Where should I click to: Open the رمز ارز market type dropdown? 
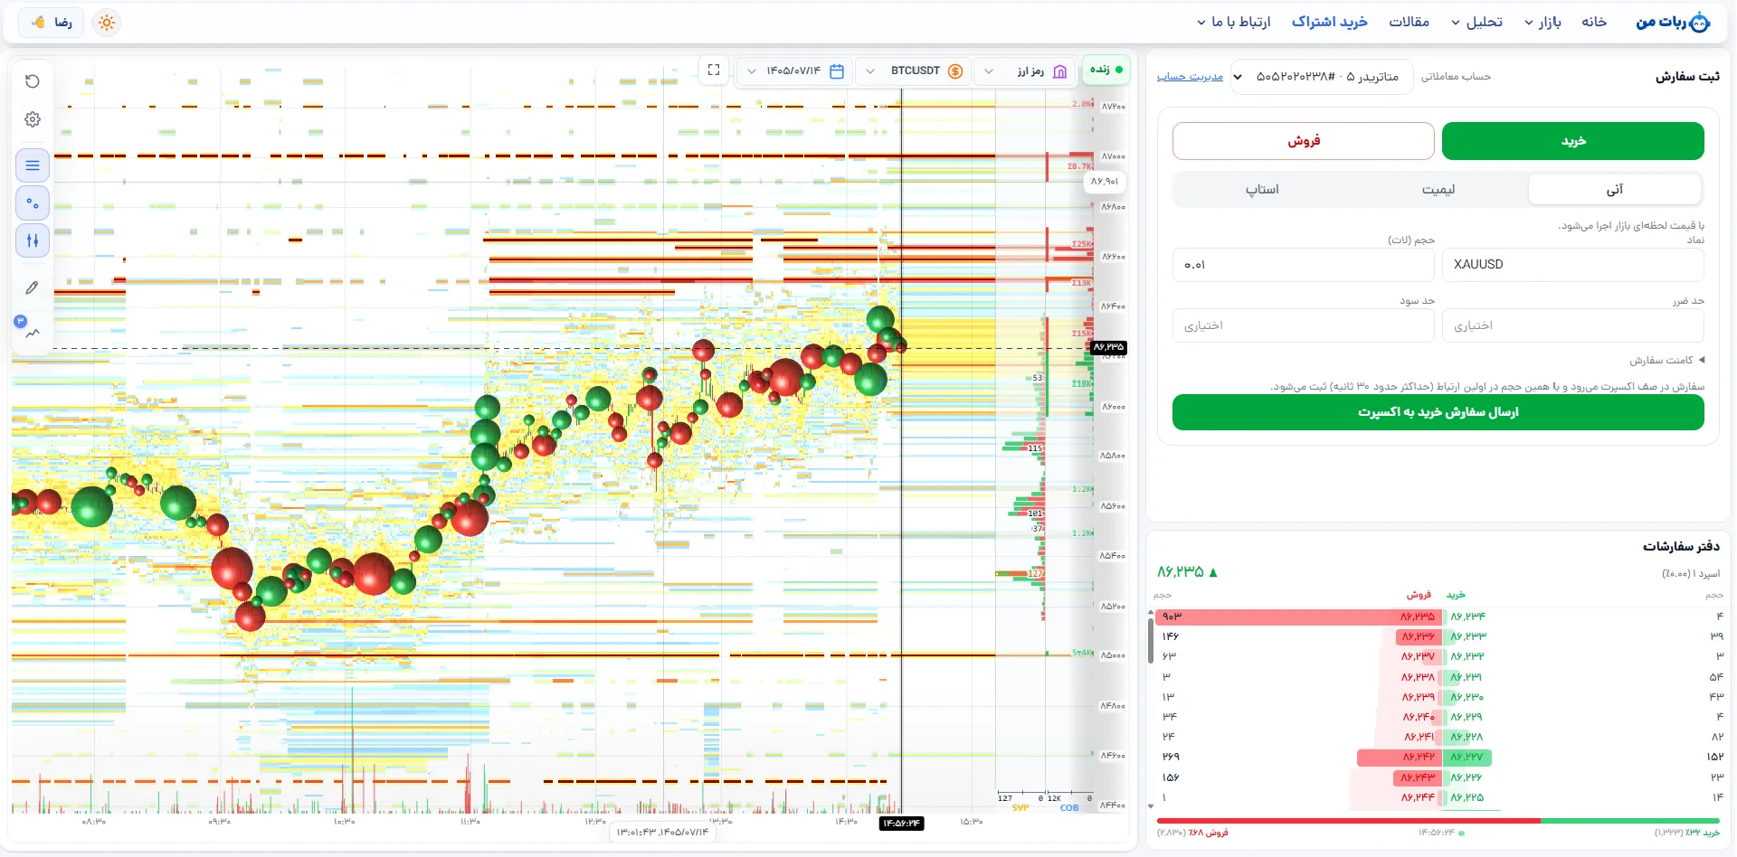point(1026,71)
